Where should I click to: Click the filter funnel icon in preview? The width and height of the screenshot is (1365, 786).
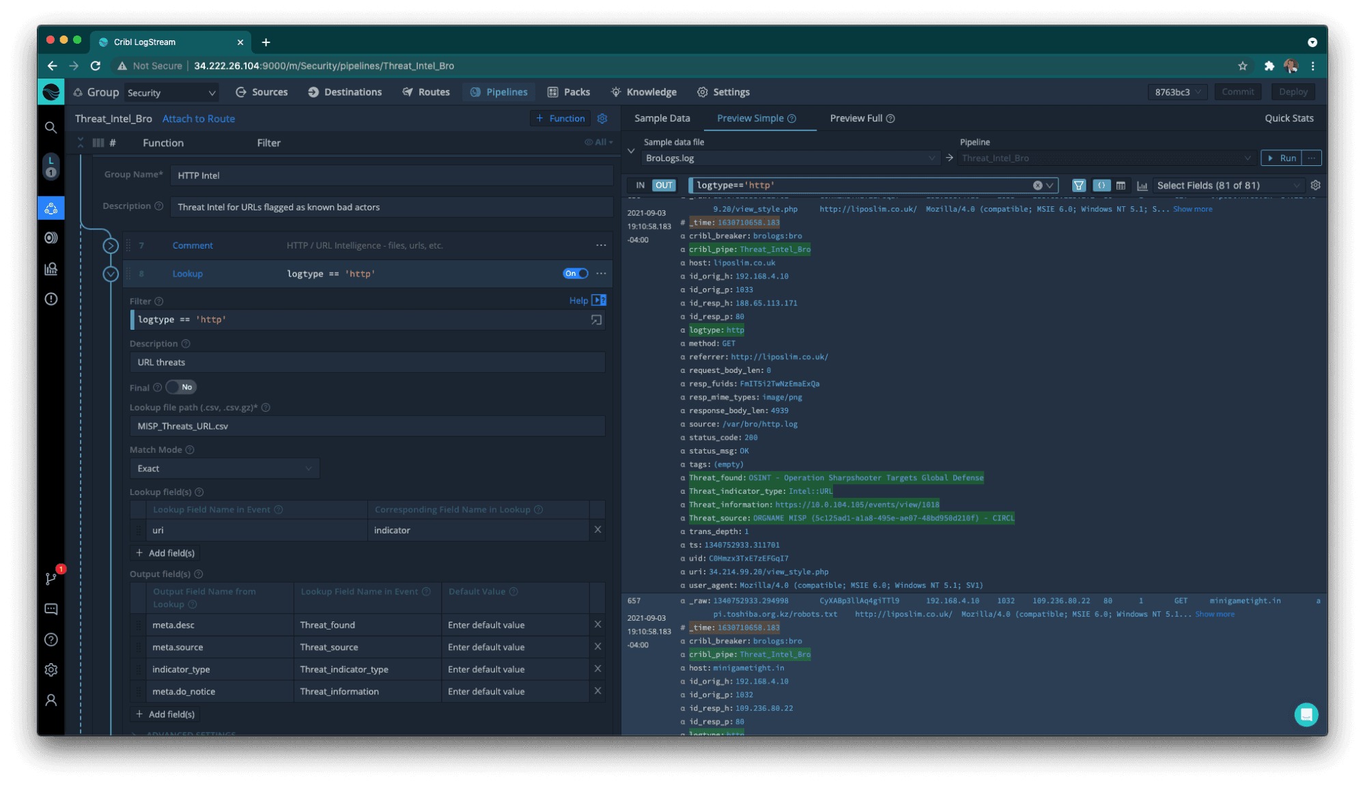pos(1078,186)
